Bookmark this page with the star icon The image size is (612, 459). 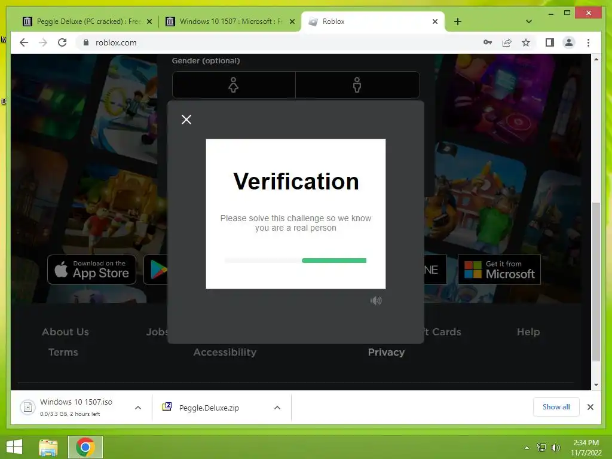526,42
